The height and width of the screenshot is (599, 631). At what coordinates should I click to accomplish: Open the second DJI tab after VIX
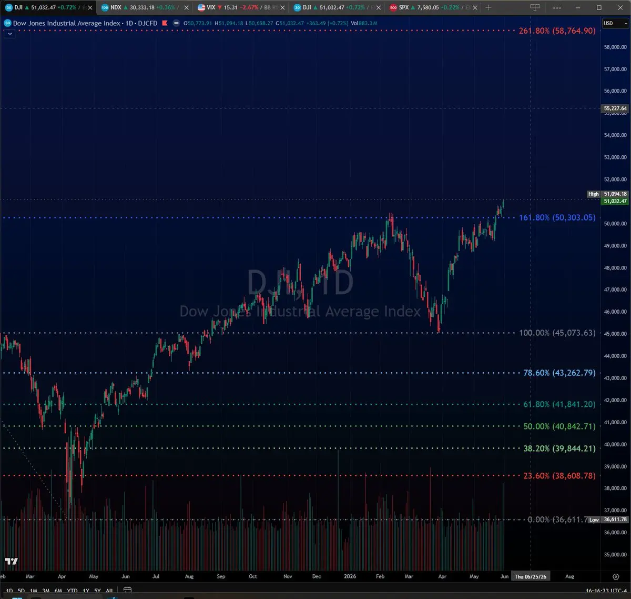[337, 7]
